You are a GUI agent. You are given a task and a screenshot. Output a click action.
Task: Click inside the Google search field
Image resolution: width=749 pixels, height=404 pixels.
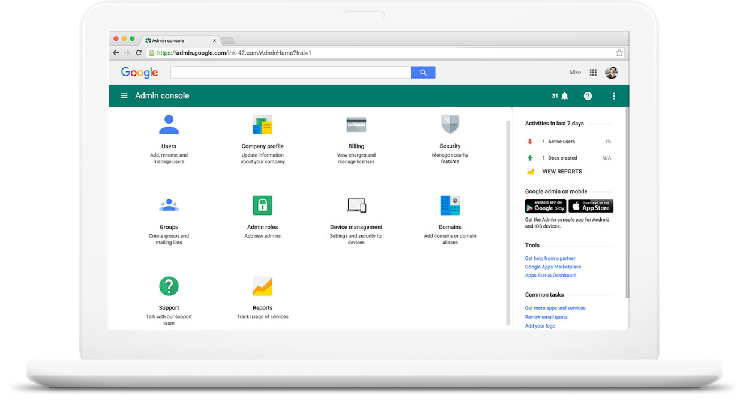click(290, 73)
